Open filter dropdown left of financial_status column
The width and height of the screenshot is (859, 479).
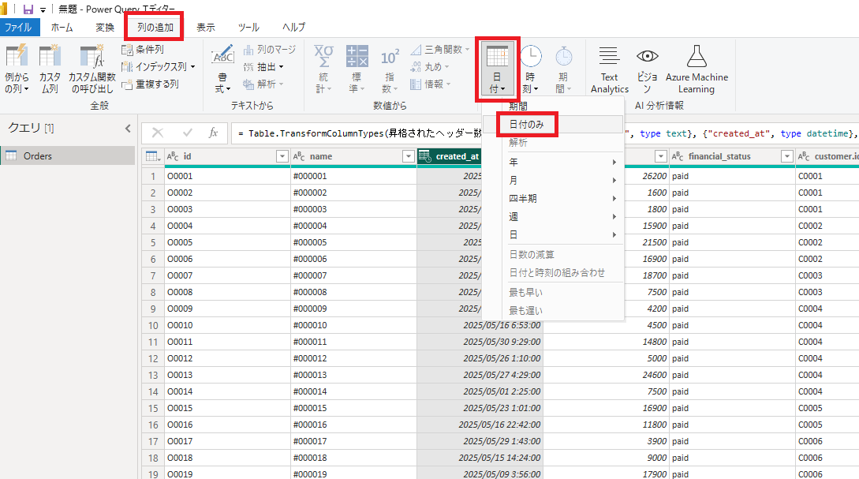pos(661,157)
